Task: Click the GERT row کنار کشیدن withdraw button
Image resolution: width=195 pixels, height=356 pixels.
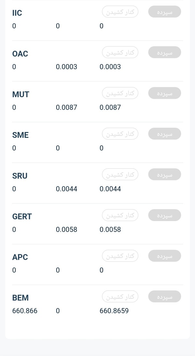Action: pyautogui.click(x=120, y=215)
